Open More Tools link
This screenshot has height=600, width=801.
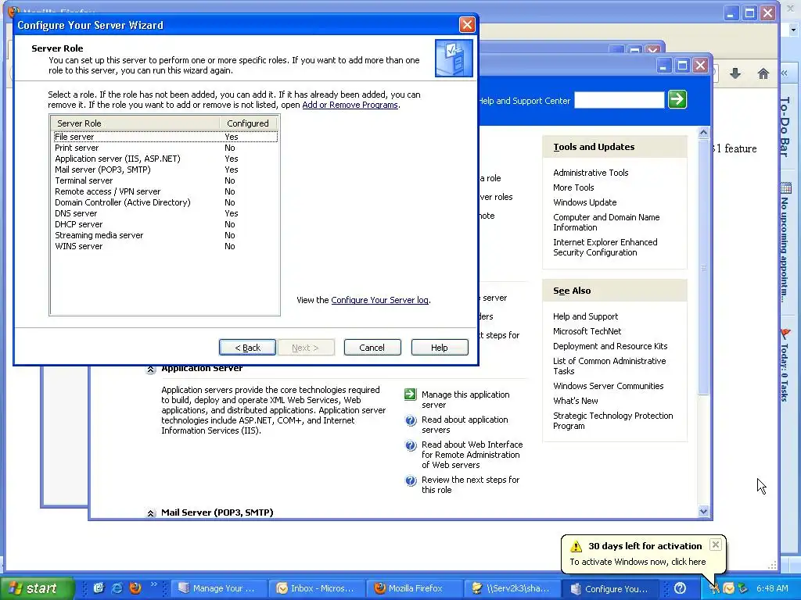573,187
